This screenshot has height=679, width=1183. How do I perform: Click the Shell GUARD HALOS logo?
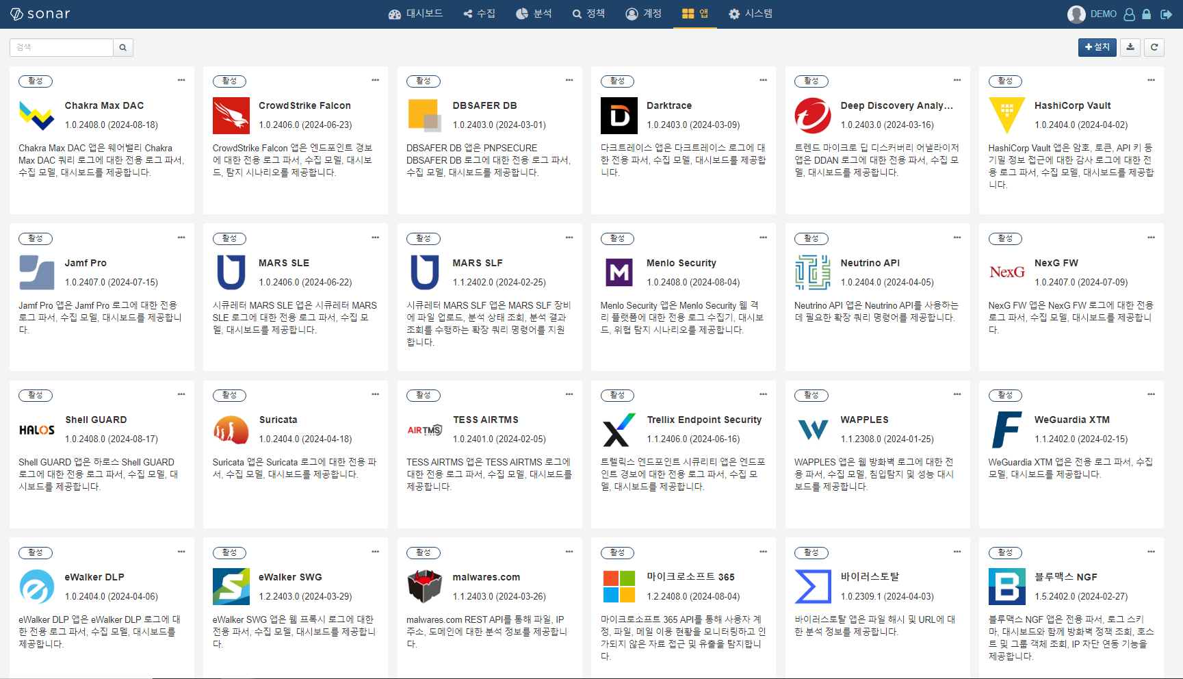coord(37,430)
